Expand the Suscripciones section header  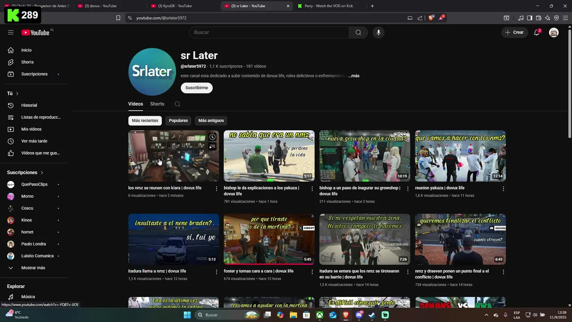(x=25, y=172)
